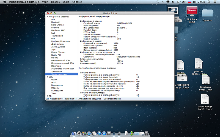Image resolution: width=220 pixels, height=137 pixels.
Task: Expand the ПО section in sidebar
Action: tap(47, 96)
